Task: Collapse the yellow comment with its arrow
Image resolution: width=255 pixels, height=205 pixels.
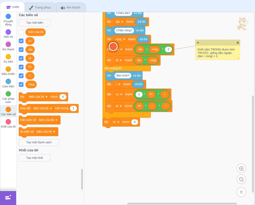Action: click(x=198, y=43)
